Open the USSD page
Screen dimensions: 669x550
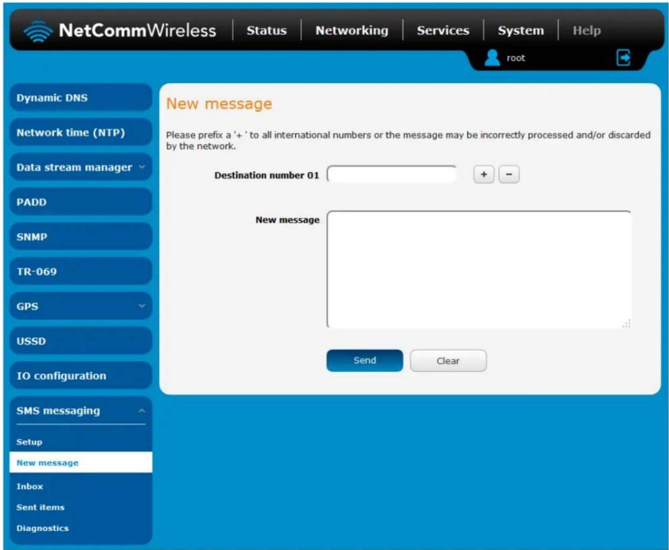[x=81, y=341]
